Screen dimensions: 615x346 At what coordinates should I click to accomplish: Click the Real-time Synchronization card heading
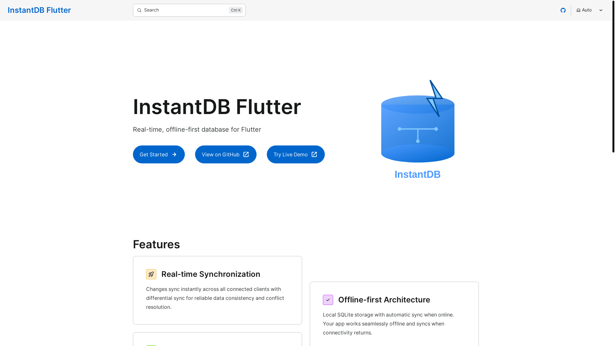point(211,274)
